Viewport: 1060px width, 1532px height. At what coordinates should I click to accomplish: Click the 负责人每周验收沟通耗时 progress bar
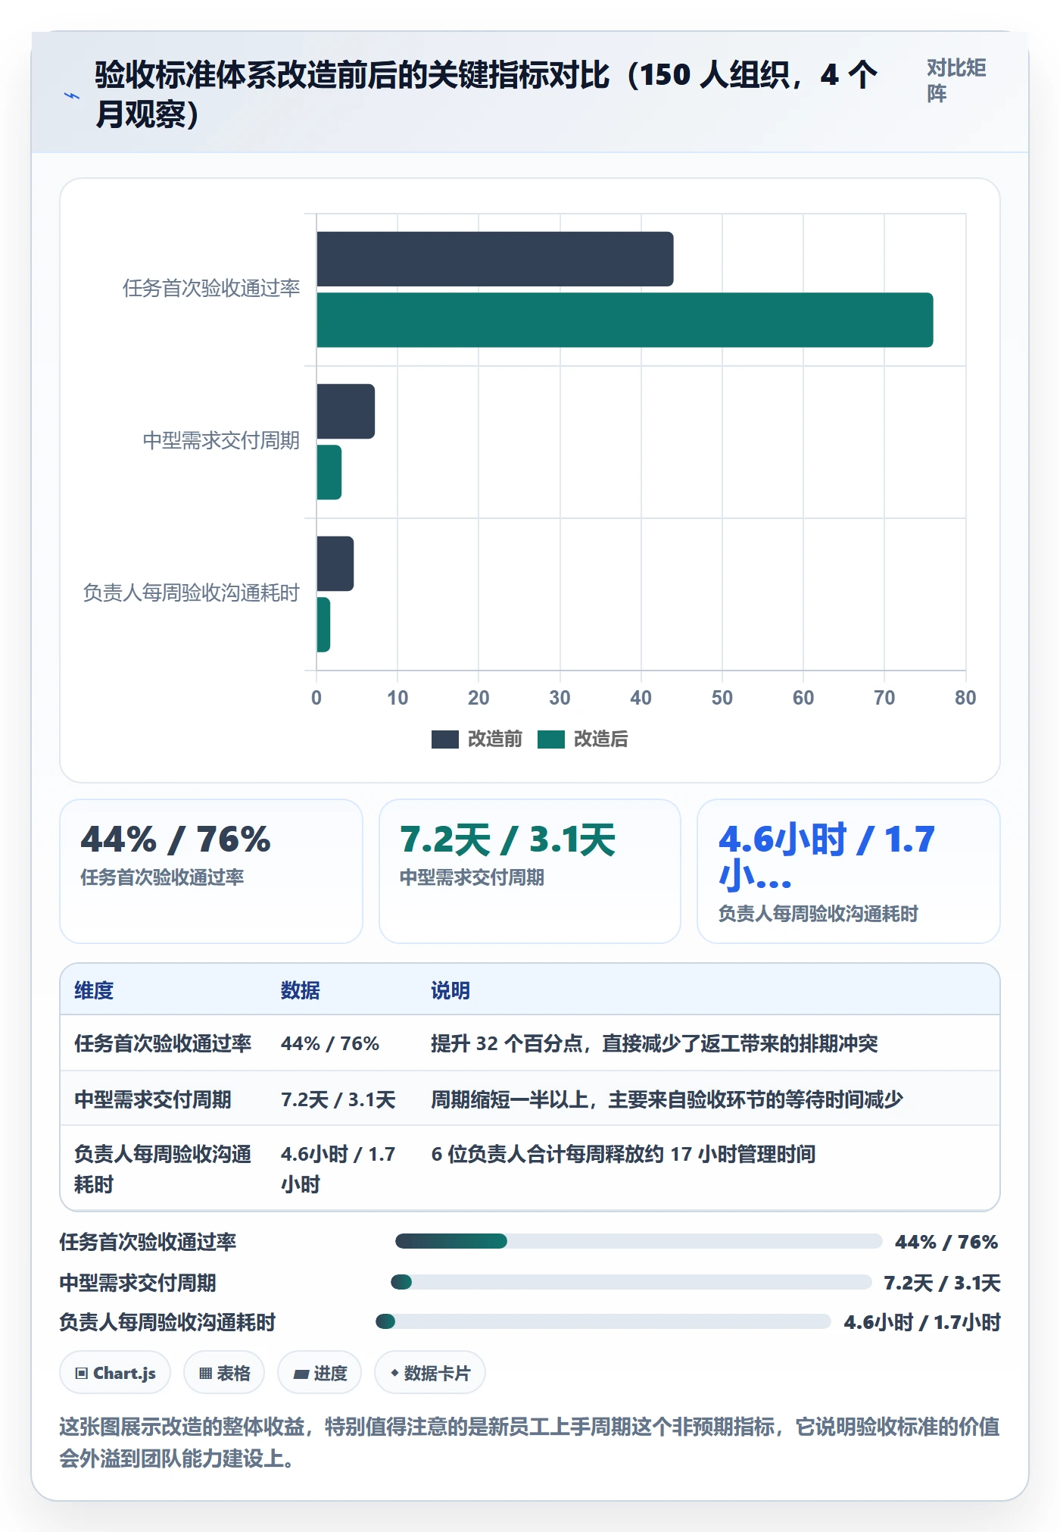tap(603, 1321)
